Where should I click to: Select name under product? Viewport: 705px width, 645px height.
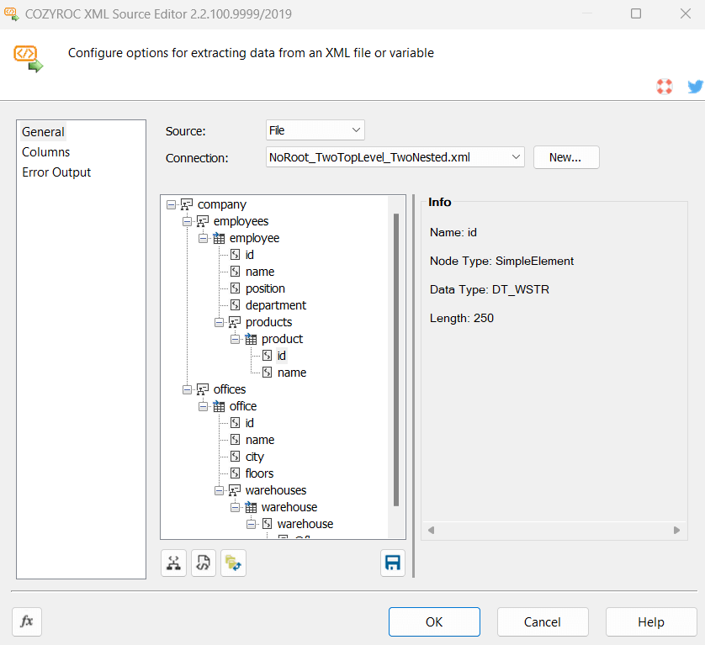coord(292,373)
